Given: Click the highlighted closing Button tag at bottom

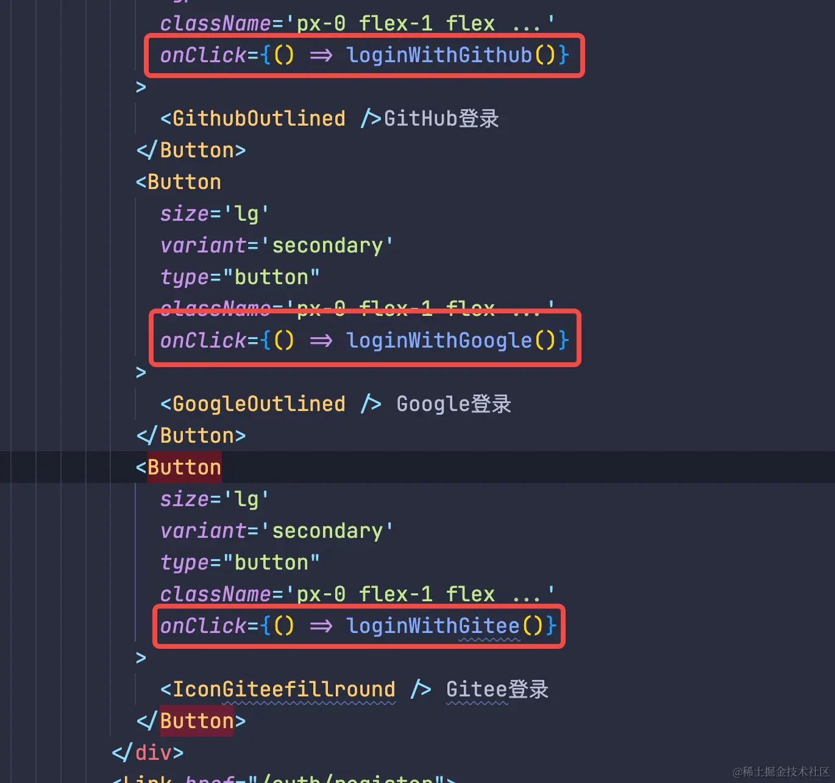Looking at the screenshot, I should 197,721.
